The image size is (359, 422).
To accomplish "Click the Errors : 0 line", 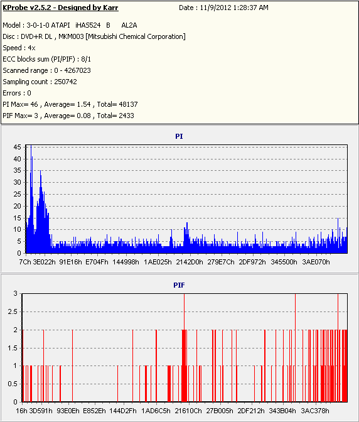I will [17, 93].
